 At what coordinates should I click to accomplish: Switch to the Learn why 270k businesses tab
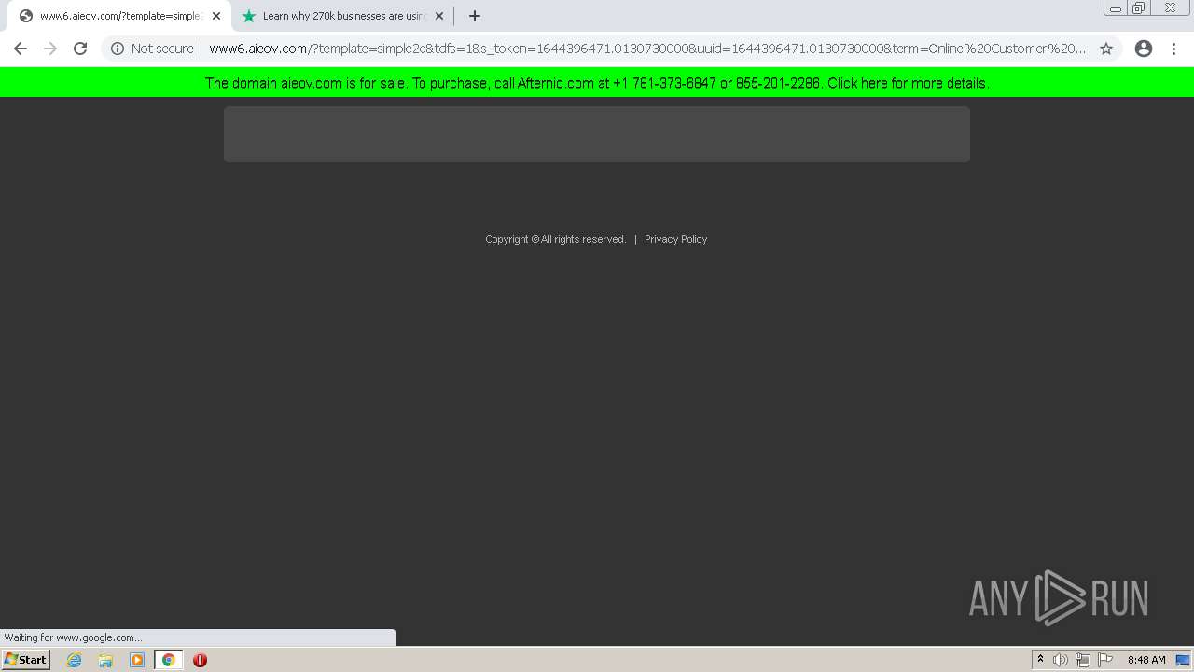point(343,16)
